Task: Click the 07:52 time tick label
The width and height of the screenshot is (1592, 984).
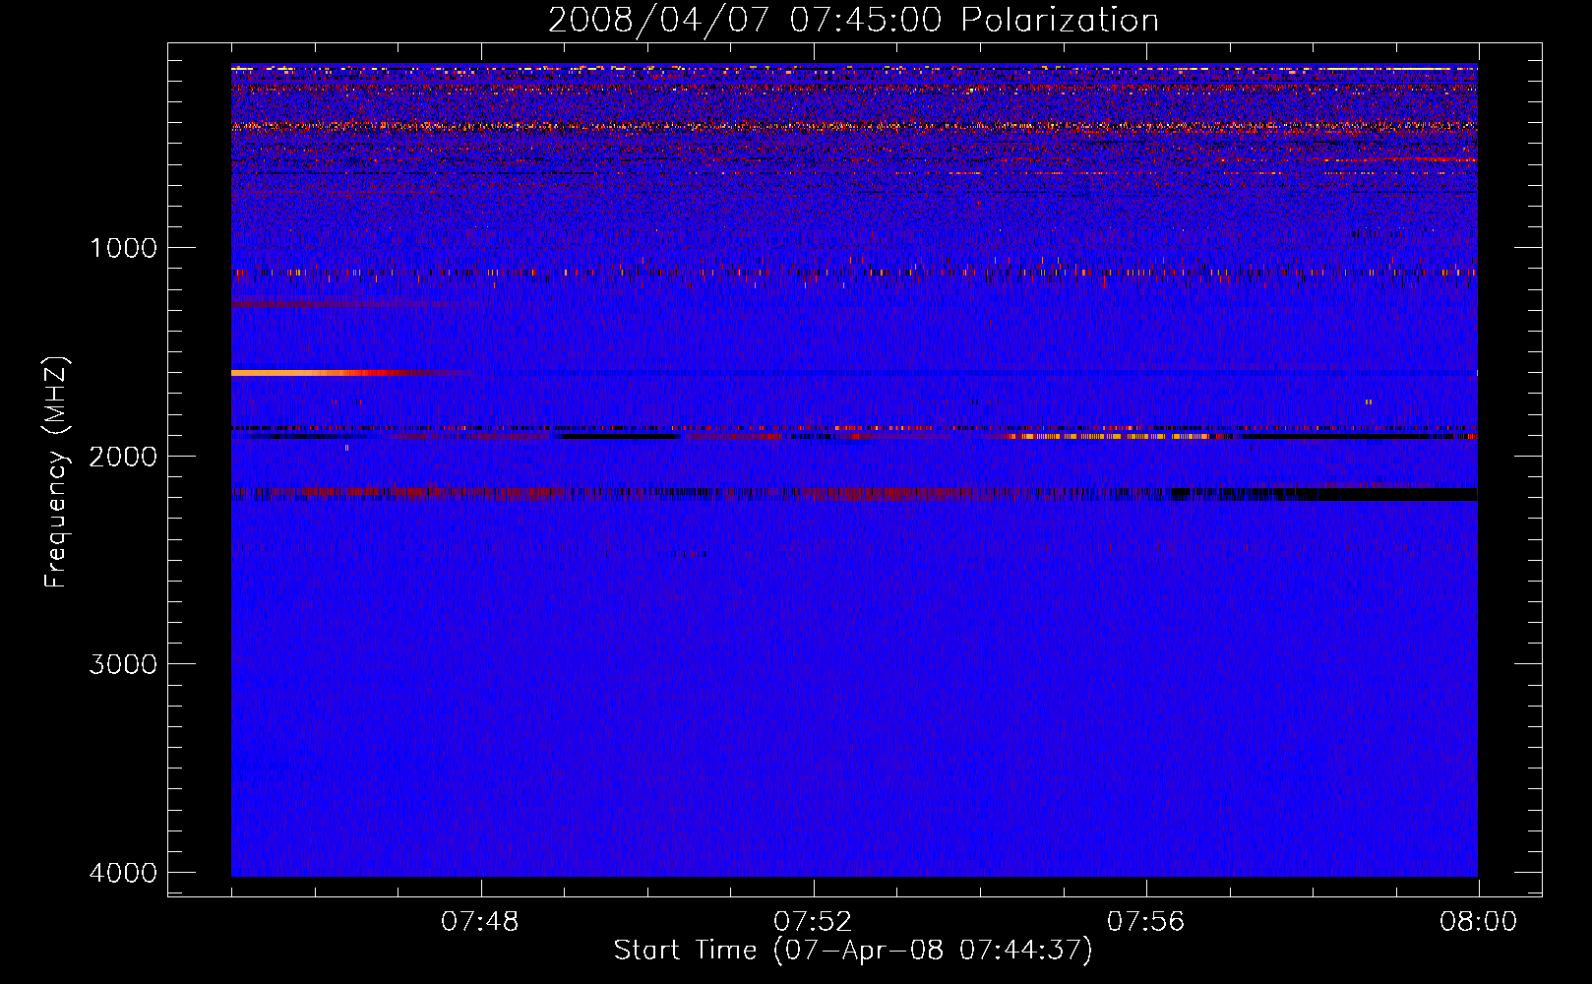Action: [813, 922]
